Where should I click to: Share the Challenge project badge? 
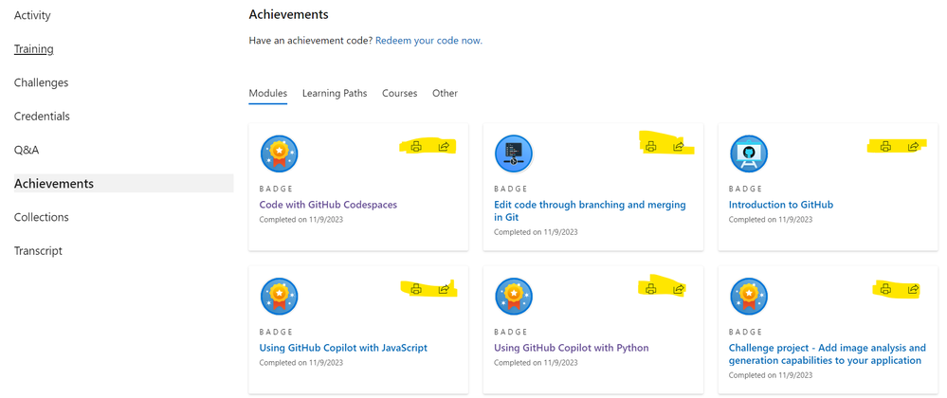(913, 289)
